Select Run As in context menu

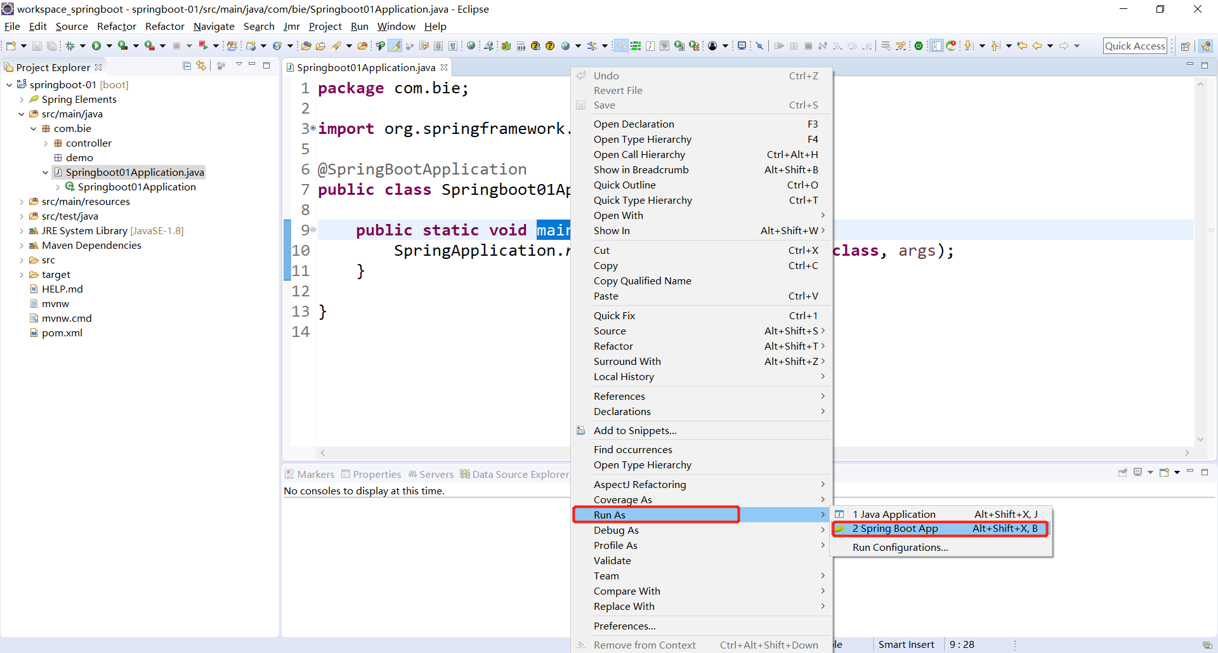700,515
